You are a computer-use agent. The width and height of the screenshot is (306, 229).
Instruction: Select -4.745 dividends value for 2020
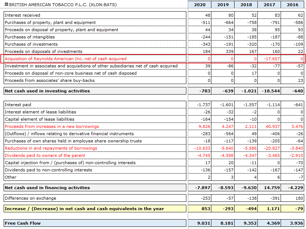(203, 155)
